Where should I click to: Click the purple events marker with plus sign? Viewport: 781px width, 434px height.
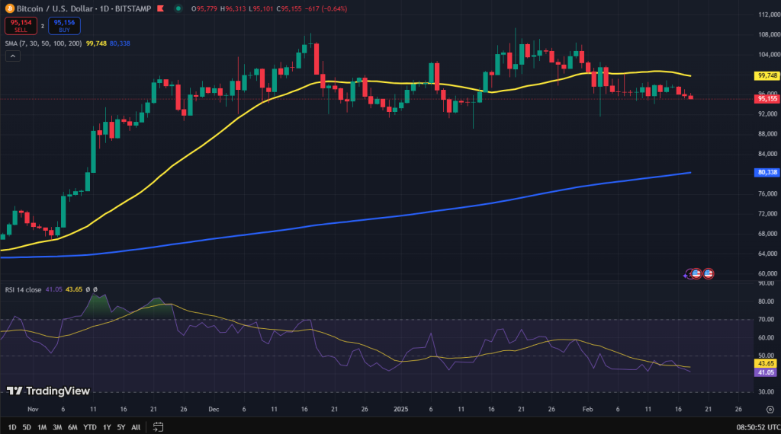point(687,274)
